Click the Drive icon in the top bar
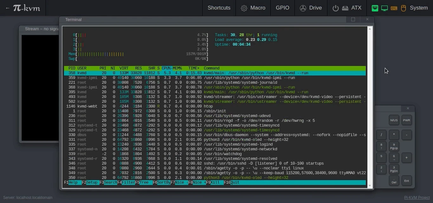433x203 pixels. point(302,8)
